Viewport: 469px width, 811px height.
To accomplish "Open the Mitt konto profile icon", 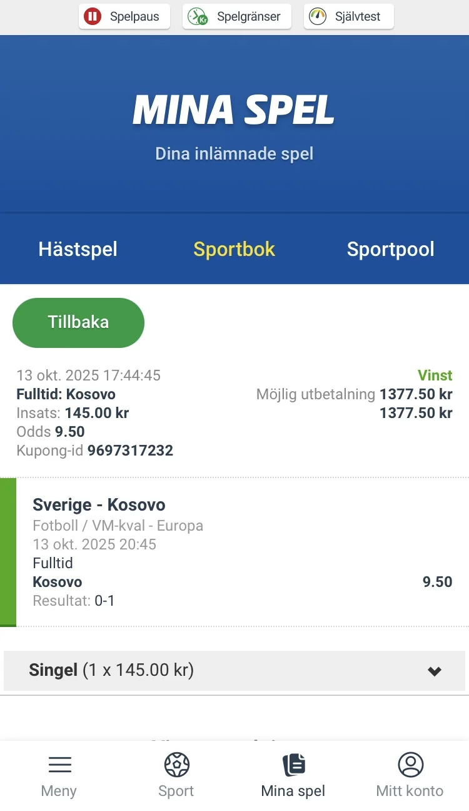I will 410,764.
